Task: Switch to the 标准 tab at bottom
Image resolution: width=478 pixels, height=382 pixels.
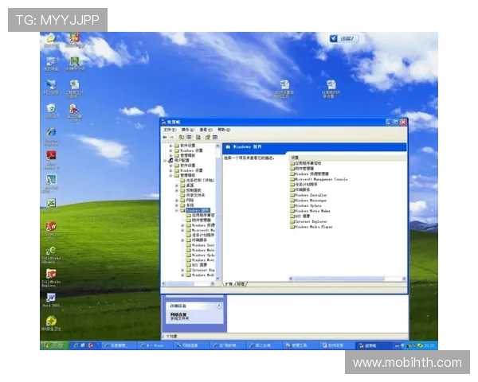Action: [241, 284]
